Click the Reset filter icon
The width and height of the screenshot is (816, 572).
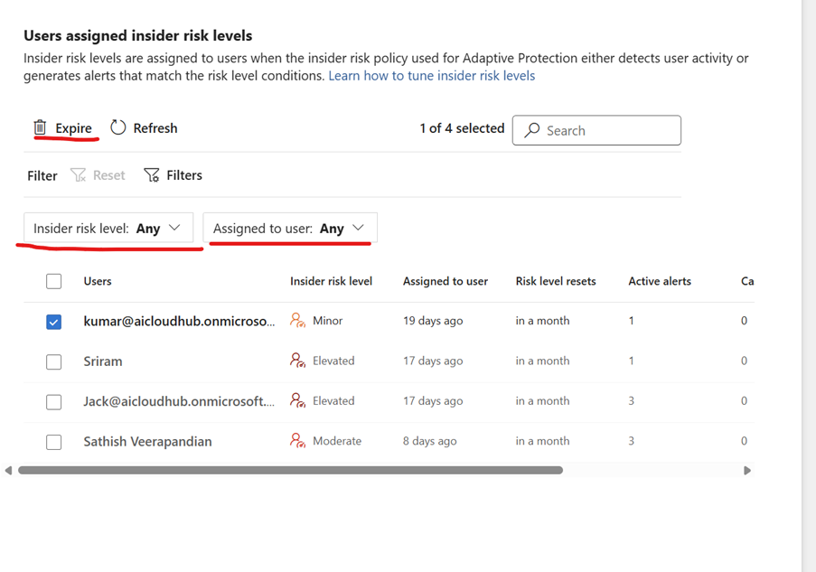pyautogui.click(x=79, y=175)
